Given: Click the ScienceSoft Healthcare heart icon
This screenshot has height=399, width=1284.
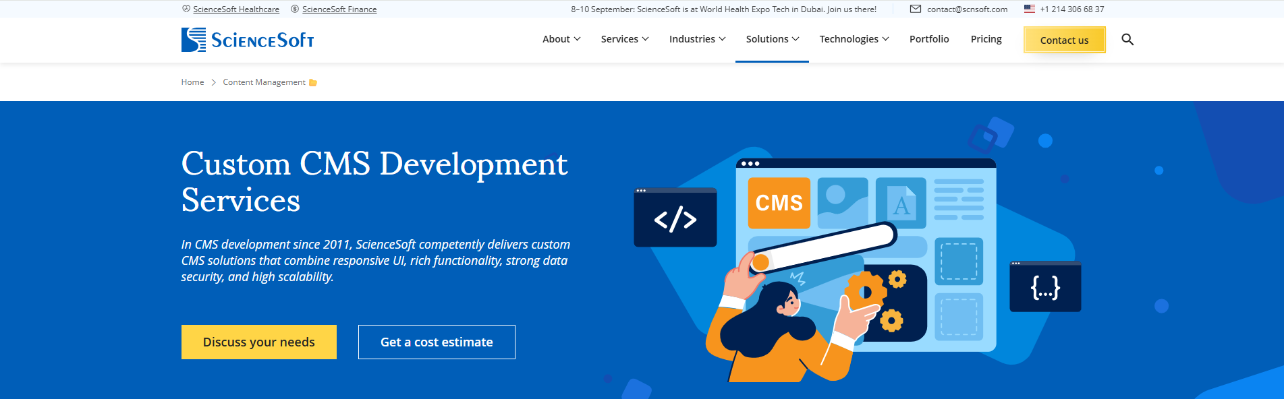Looking at the screenshot, I should pos(186,9).
